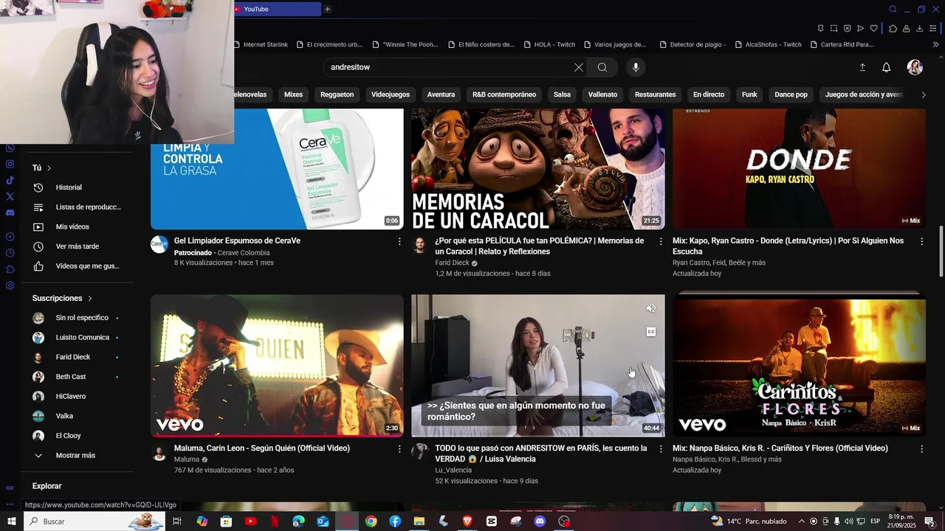
Task: Expand the Suscripciones section chevron
Action: coord(90,299)
